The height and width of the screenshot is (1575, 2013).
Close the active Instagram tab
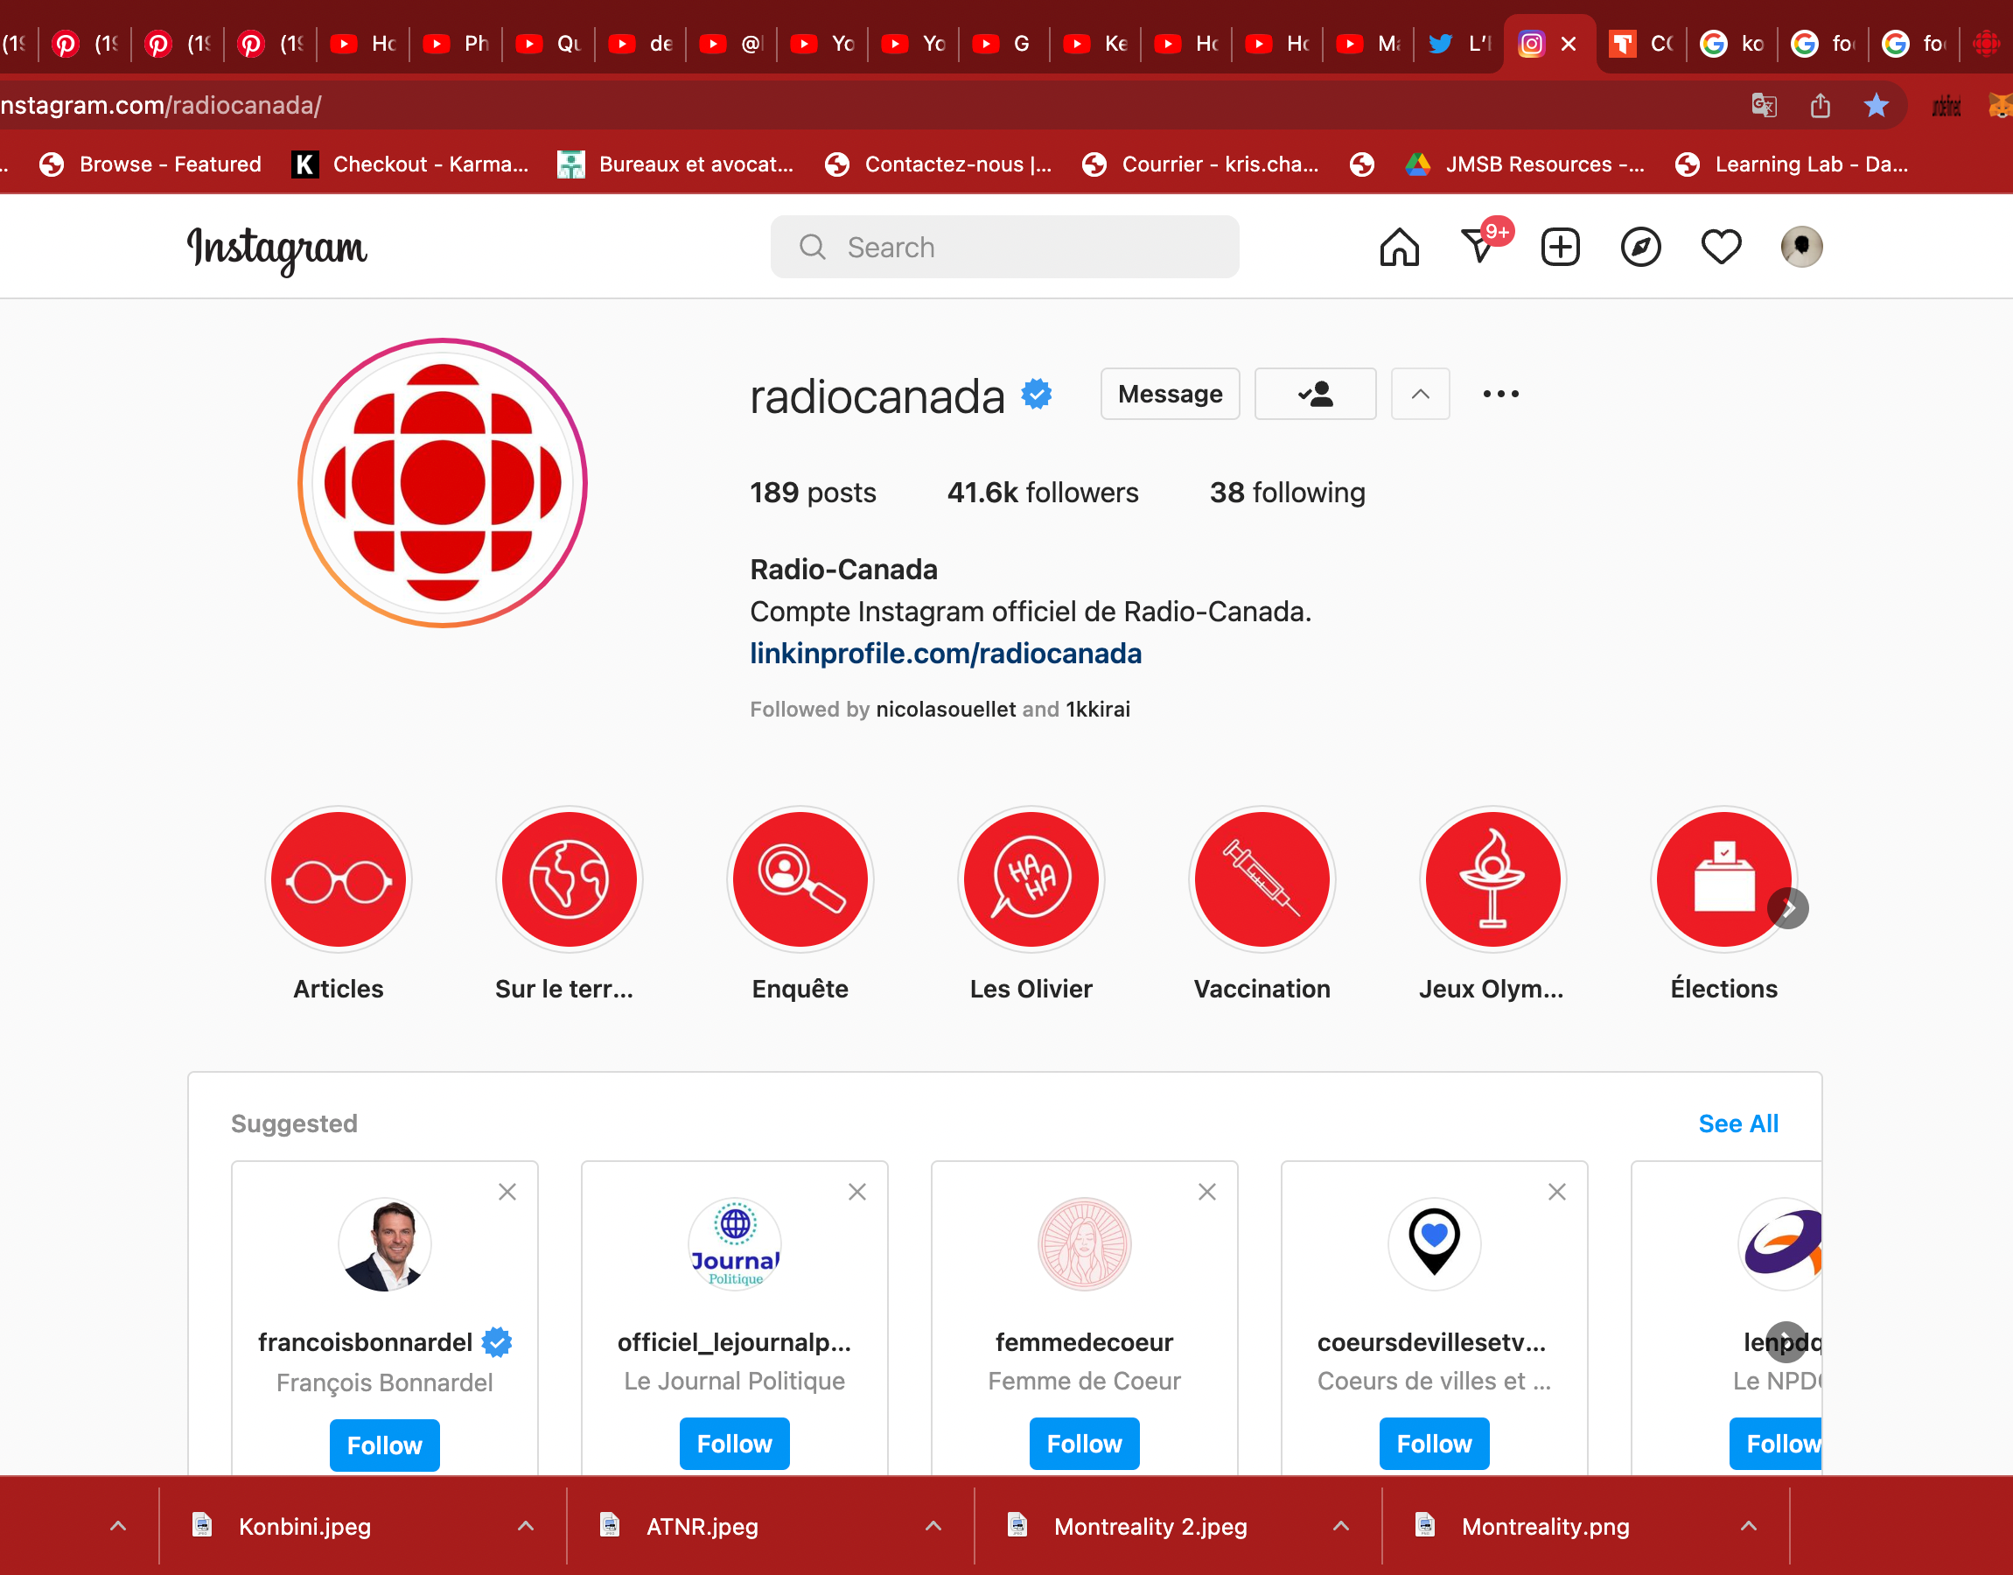1569,44
